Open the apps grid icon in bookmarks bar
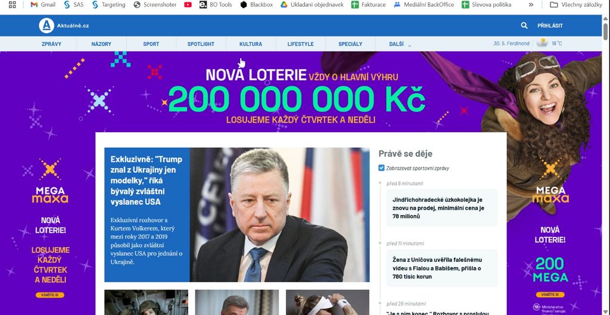Image resolution: width=610 pixels, height=315 pixels. (12, 5)
